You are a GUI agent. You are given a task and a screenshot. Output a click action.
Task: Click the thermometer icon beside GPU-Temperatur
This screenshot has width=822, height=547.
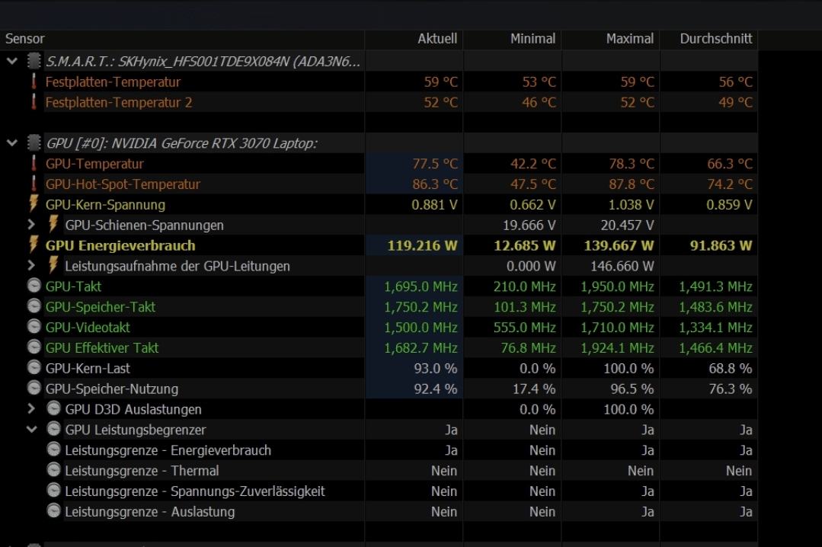34,164
